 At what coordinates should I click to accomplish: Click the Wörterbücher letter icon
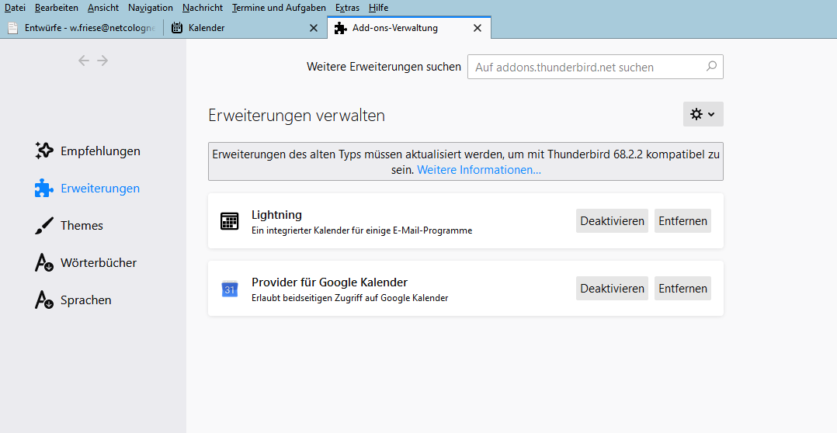43,263
